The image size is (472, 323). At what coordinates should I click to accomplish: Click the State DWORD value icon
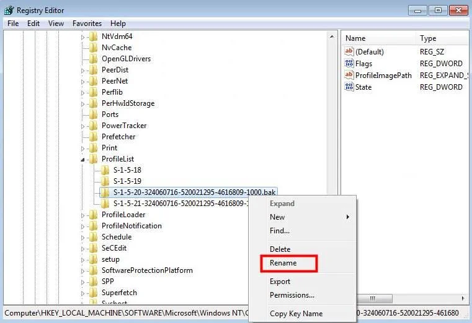(x=349, y=87)
